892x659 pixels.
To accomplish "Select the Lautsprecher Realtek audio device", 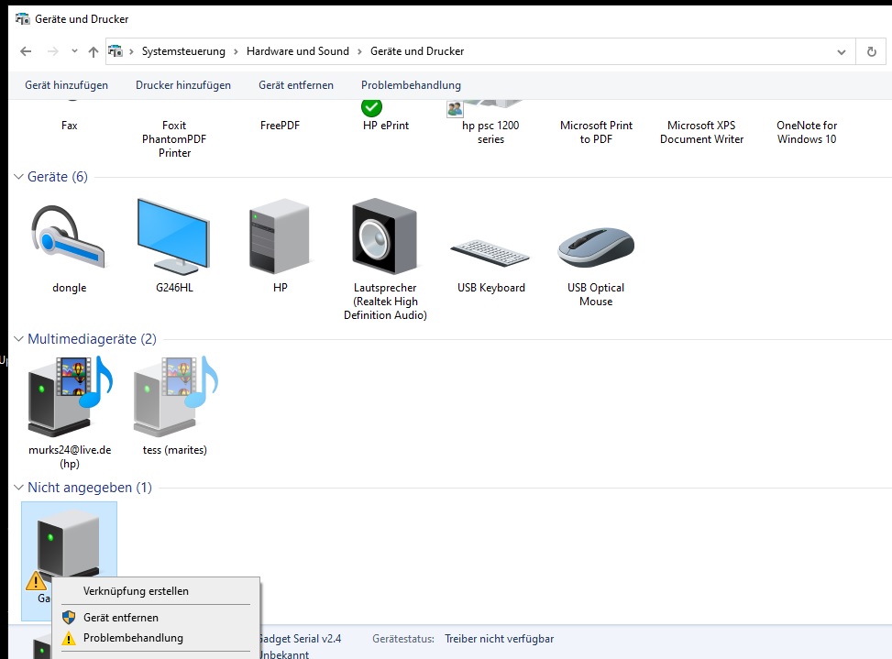I will pos(385,236).
